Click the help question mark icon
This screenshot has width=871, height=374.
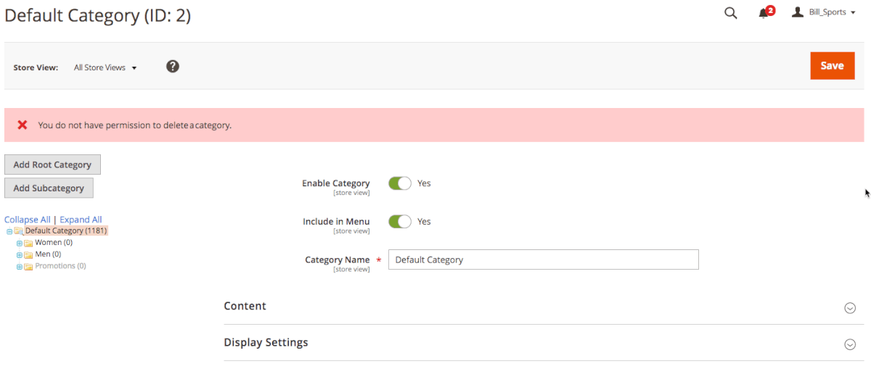click(173, 67)
